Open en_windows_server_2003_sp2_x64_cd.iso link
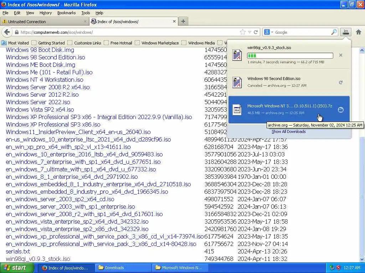The image size is (365, 273). click(x=60, y=199)
